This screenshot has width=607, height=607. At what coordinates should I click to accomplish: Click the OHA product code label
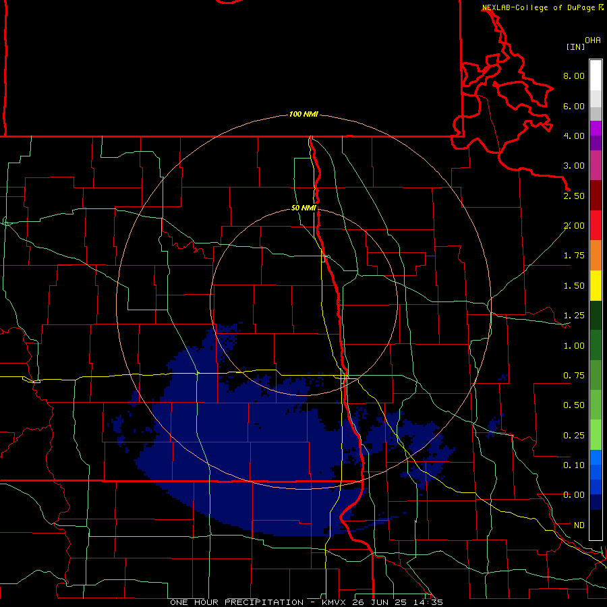pos(593,40)
